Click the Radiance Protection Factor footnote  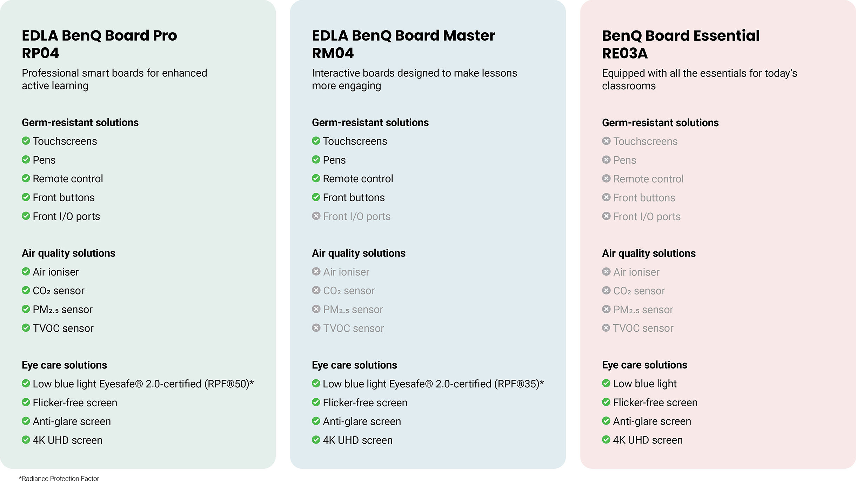59,478
